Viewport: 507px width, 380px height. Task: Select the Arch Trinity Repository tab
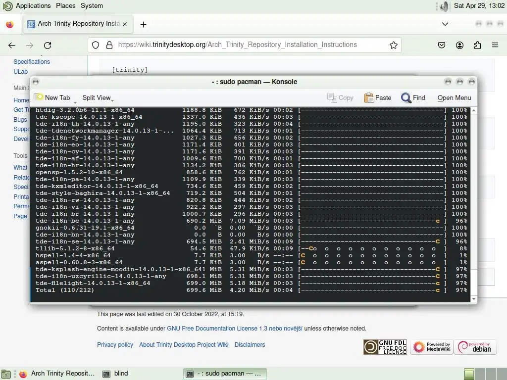[x=78, y=24]
